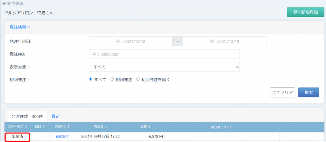The width and height of the screenshot is (326, 142).
Task: Open order number 650304 link
Action: point(62,137)
